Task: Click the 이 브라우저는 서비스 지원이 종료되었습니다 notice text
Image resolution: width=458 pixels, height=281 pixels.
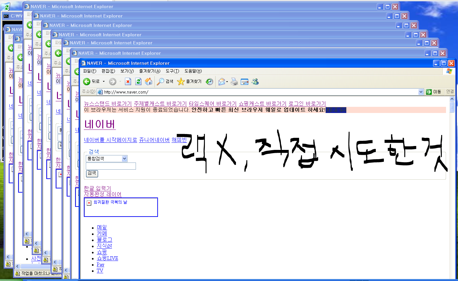Action: click(137, 110)
